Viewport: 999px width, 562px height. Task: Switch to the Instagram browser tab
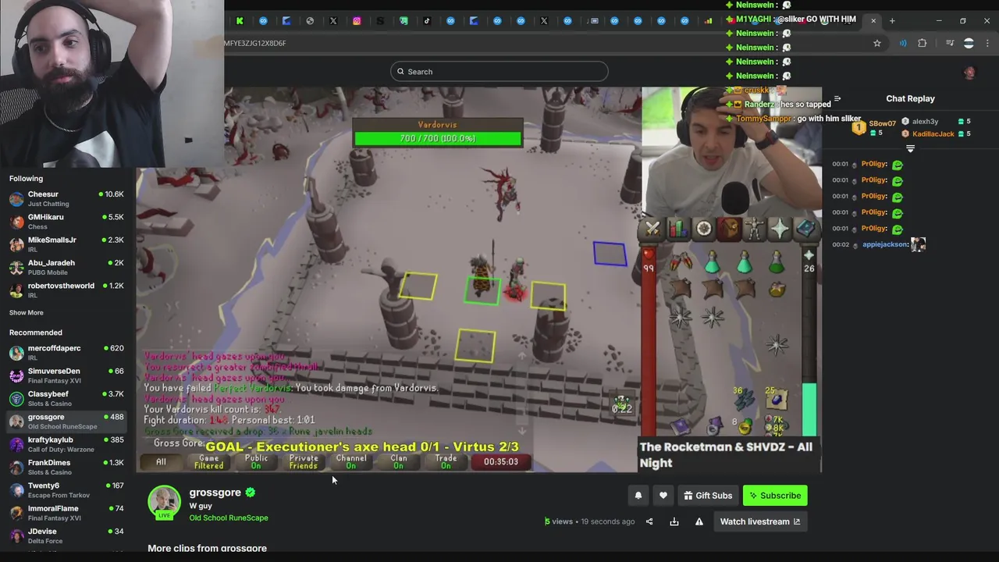[357, 21]
